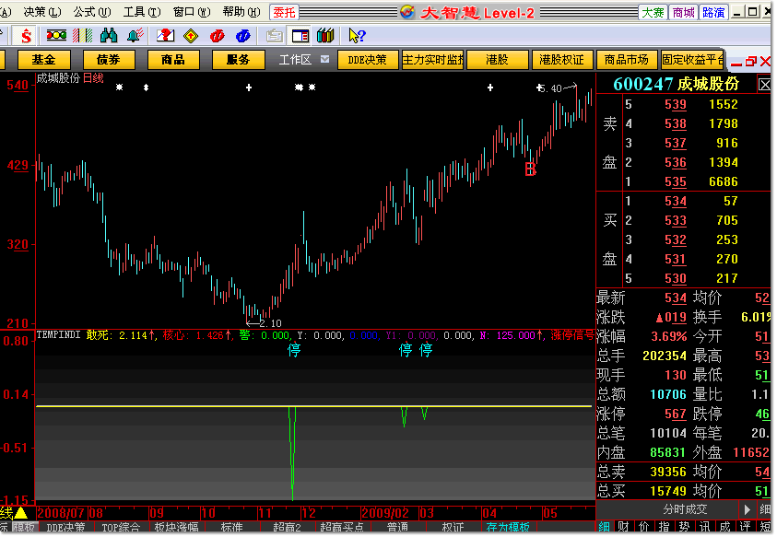The height and width of the screenshot is (537, 777).
Task: Close the stock quote side panel
Action: pos(765,85)
